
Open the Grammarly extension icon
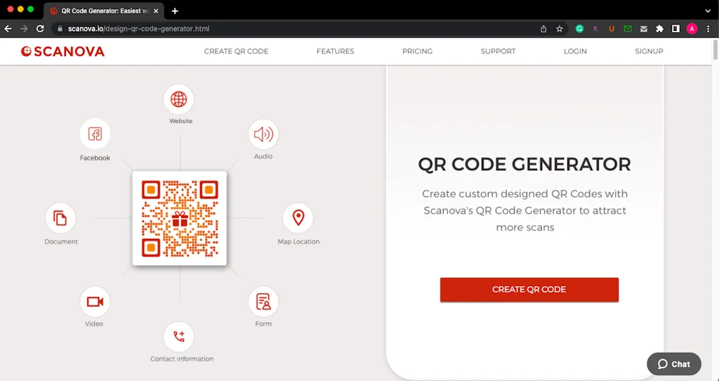(579, 28)
